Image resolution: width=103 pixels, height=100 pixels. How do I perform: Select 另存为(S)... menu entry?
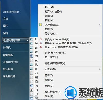(x=51, y=34)
